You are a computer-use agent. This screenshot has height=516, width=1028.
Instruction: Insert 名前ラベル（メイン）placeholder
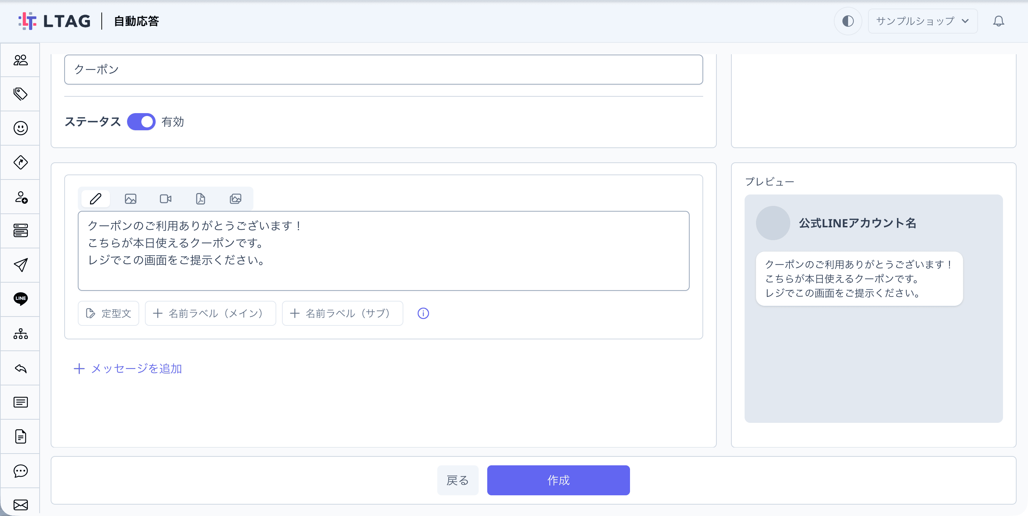(x=210, y=313)
